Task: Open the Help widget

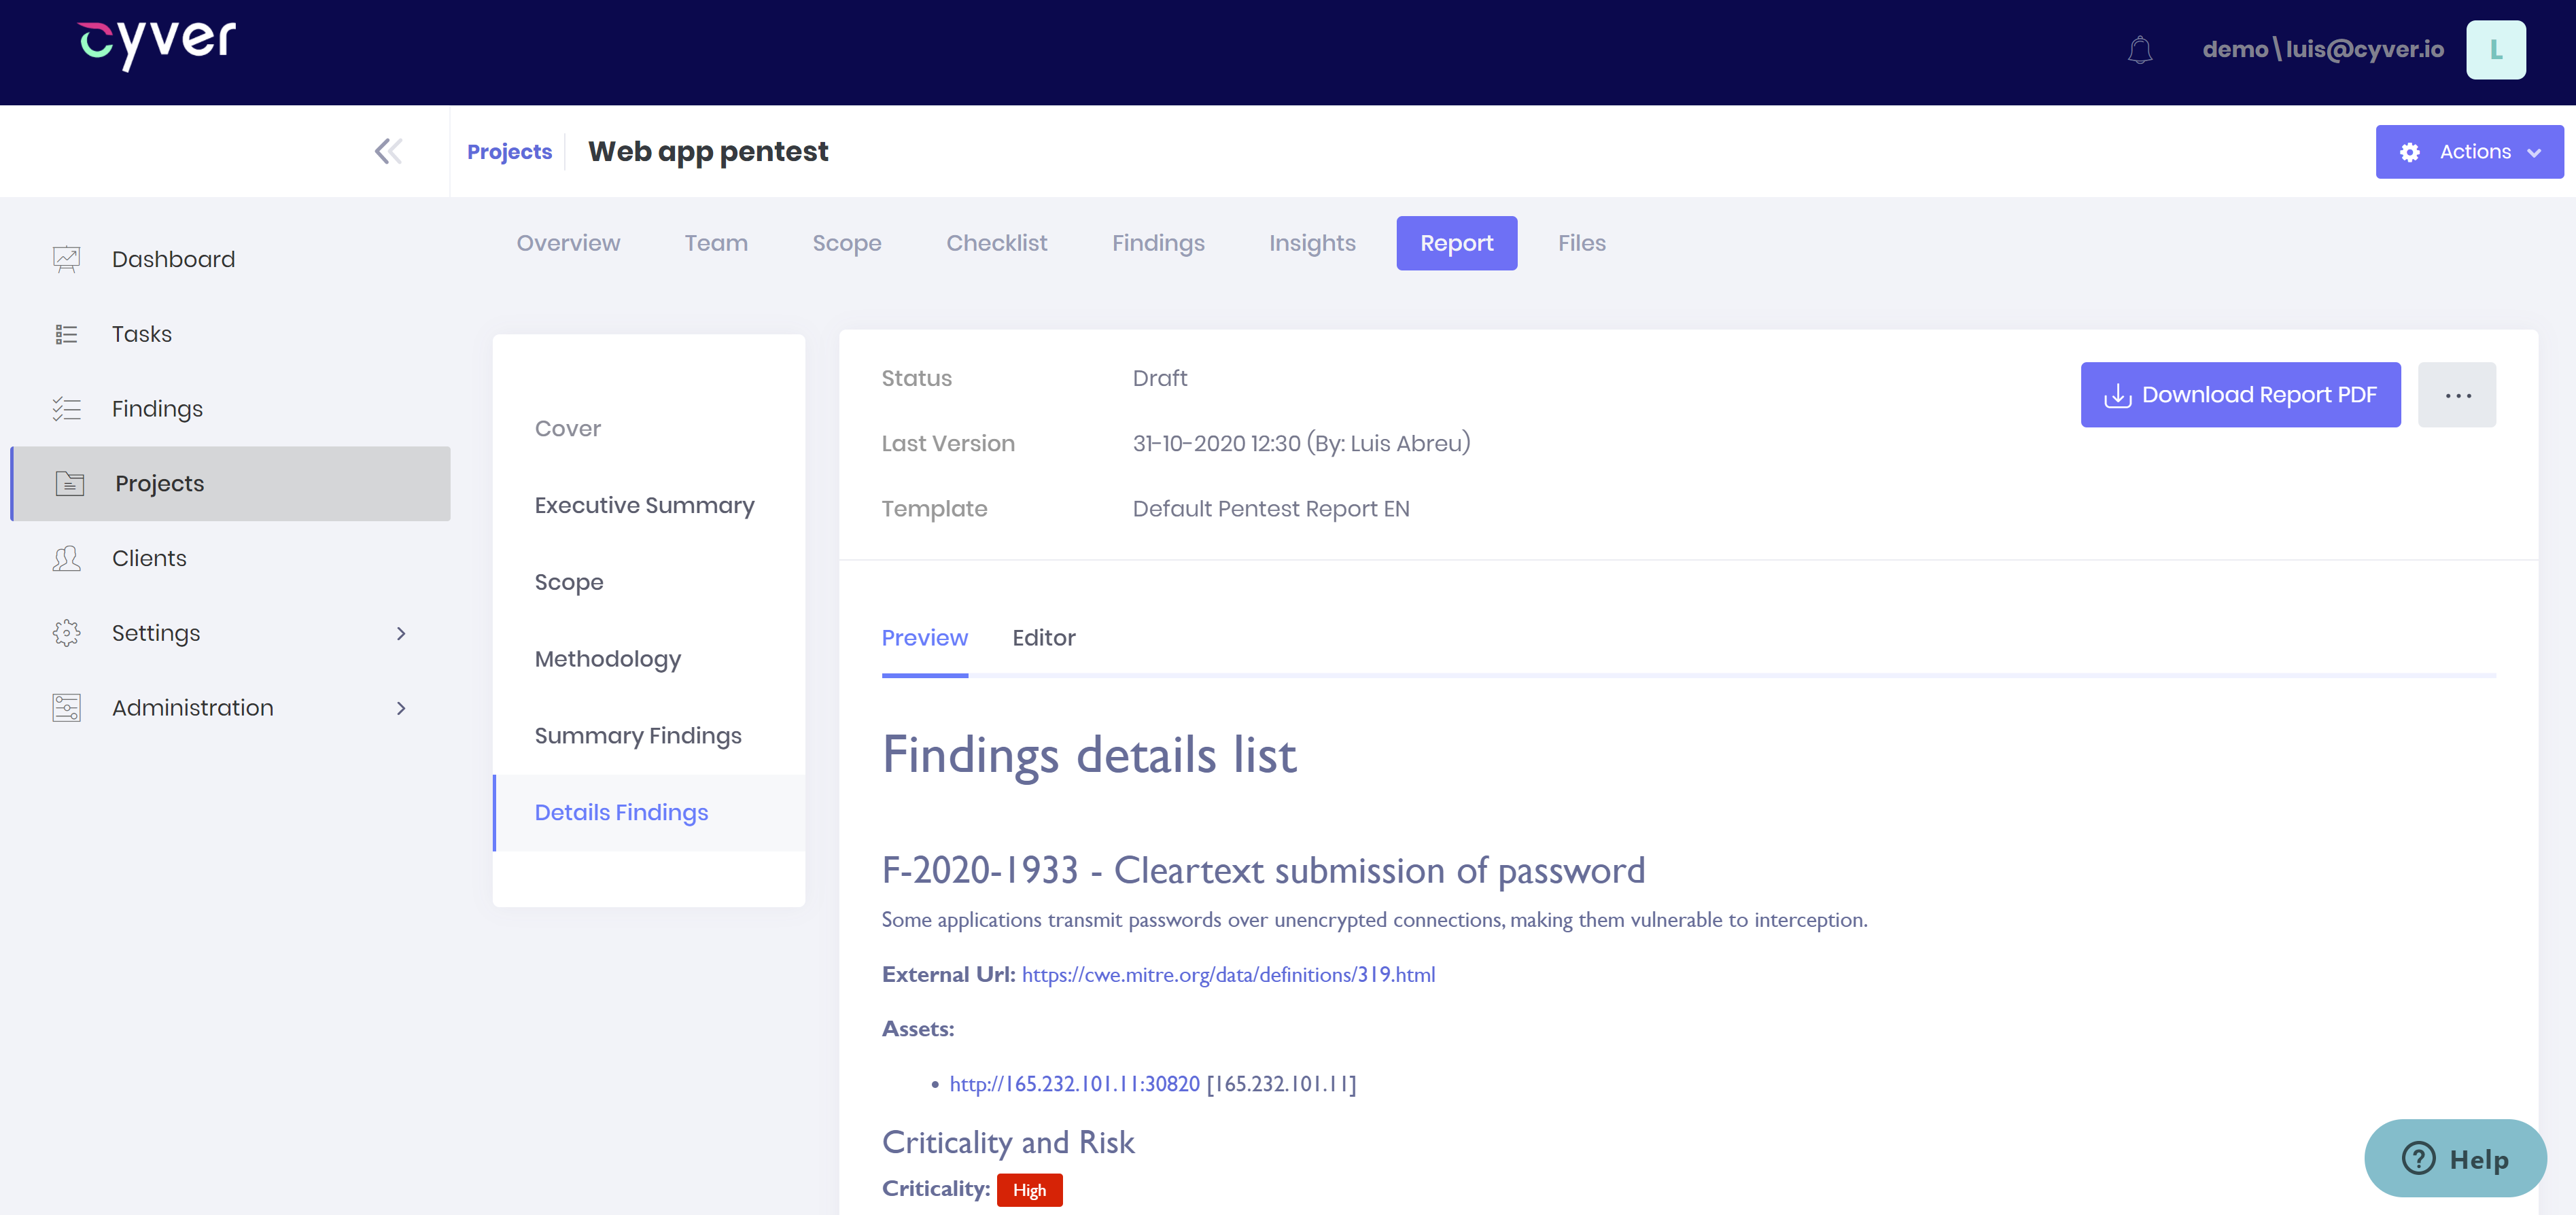Action: pyautogui.click(x=2455, y=1158)
